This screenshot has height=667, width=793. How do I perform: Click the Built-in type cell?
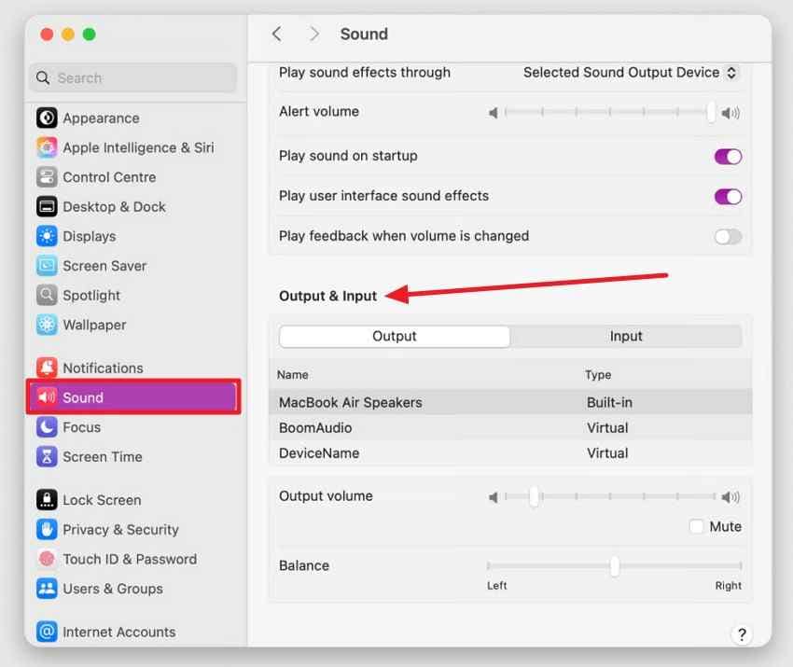click(609, 402)
